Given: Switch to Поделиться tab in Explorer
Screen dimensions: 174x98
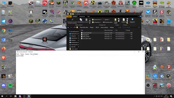Looking at the screenshot, I should tap(82, 16).
